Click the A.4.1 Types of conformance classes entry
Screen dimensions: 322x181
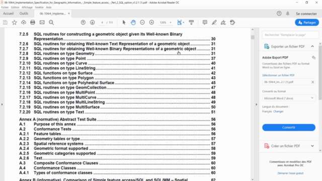117,173
